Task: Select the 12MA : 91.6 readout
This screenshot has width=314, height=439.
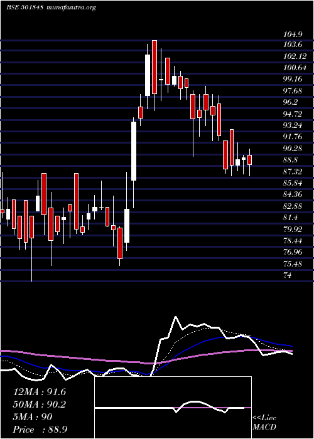Action: [x=40, y=392]
